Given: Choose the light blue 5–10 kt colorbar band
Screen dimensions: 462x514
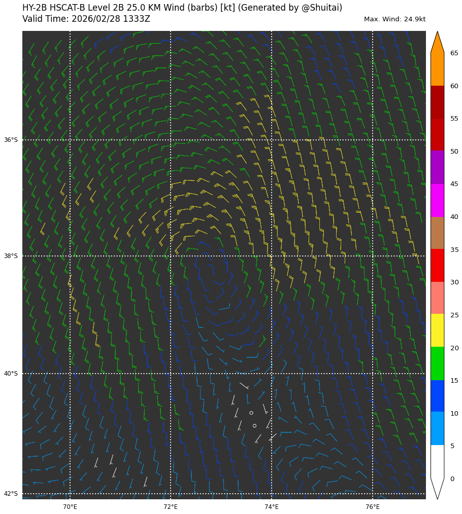Looking at the screenshot, I should click(437, 428).
